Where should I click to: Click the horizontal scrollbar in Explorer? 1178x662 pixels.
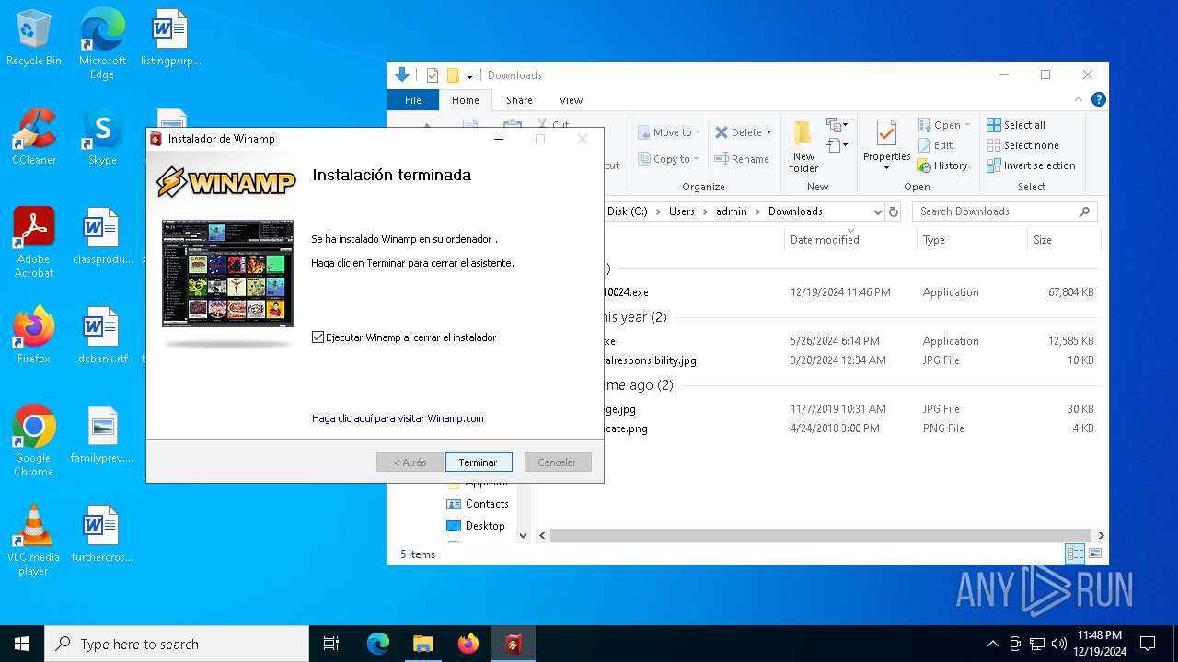coord(822,535)
